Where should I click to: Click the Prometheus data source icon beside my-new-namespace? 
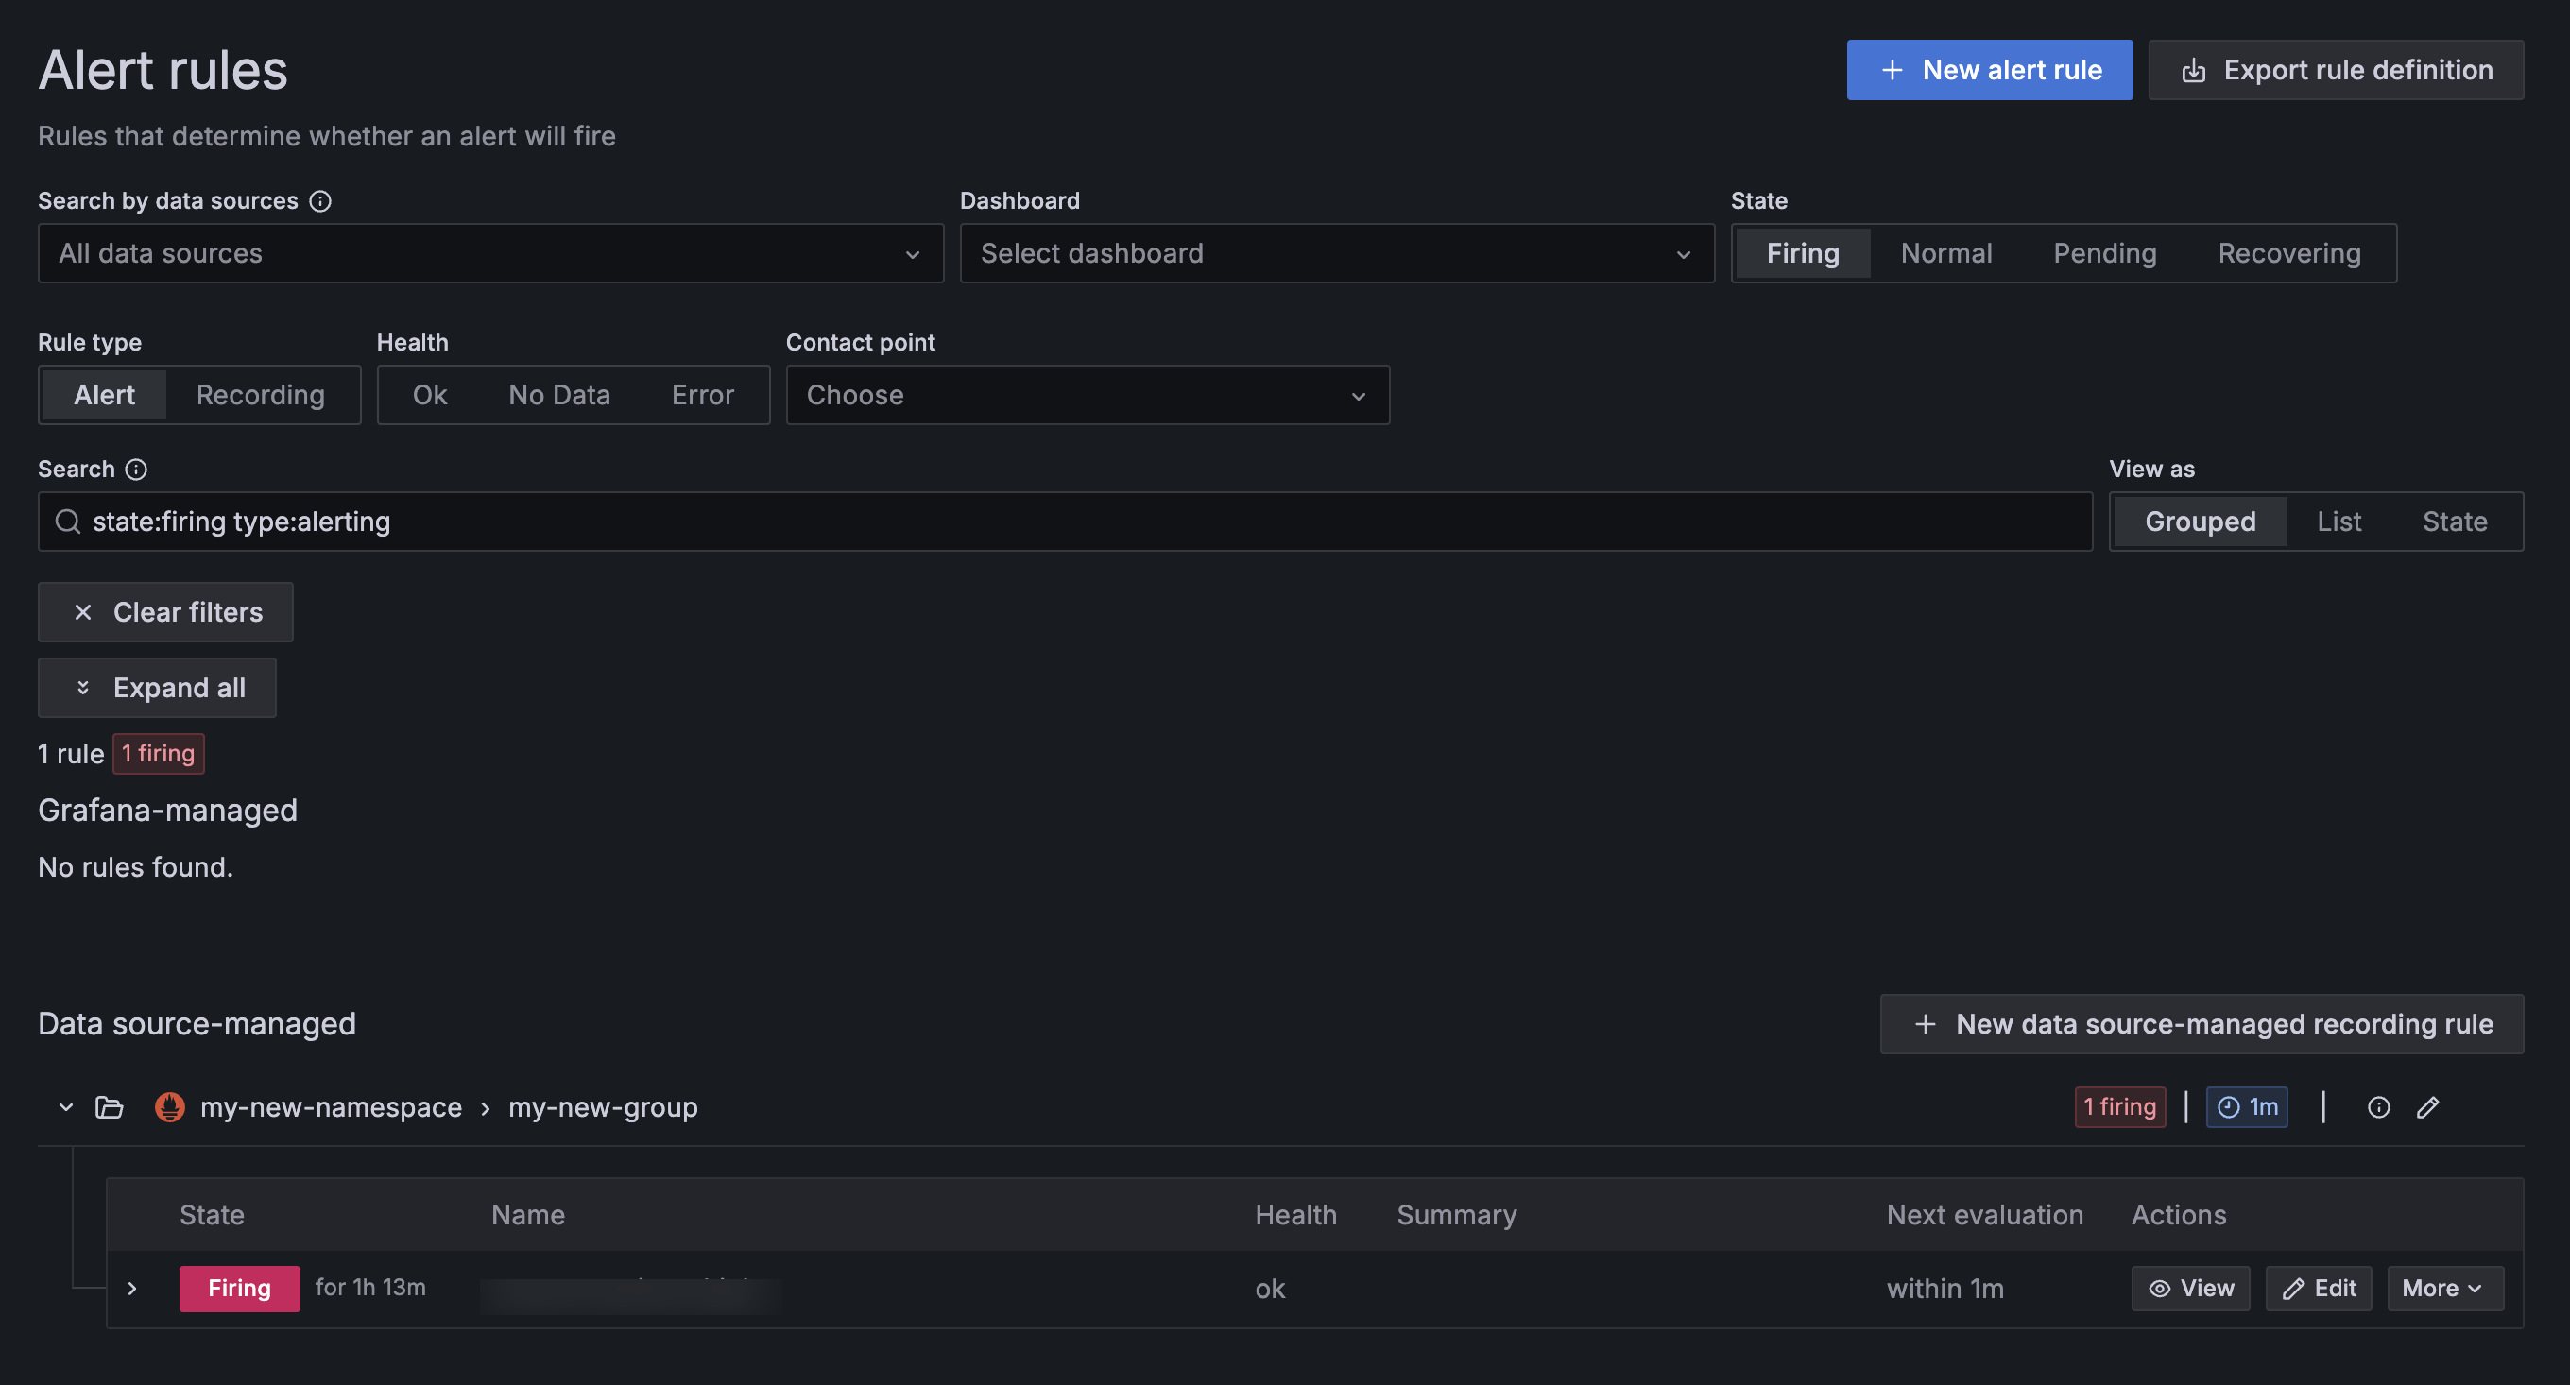tap(170, 1106)
